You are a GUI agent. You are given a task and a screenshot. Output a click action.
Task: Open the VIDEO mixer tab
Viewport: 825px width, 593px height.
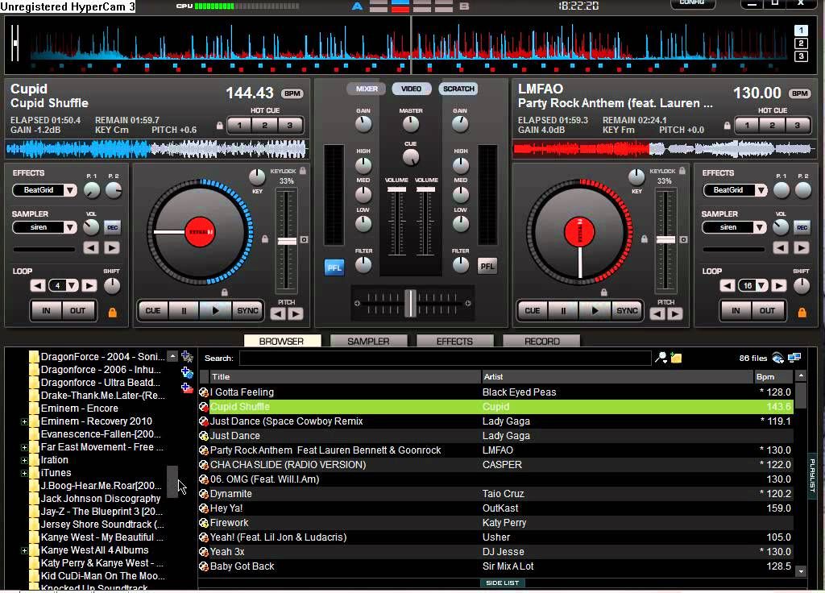(x=411, y=89)
